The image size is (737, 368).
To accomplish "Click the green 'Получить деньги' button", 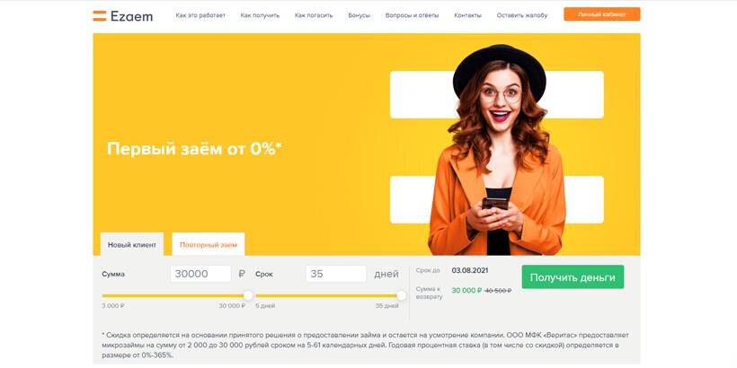I will [573, 277].
